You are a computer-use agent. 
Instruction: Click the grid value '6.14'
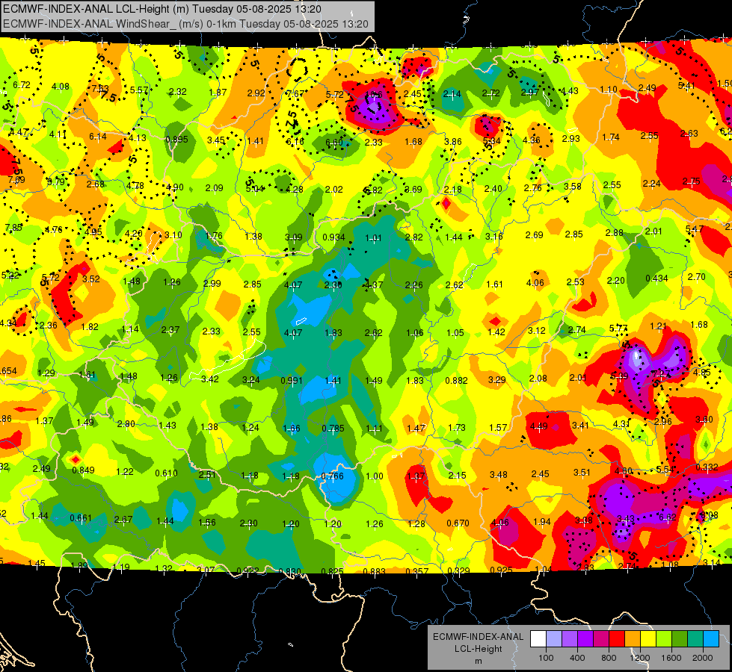(97, 136)
